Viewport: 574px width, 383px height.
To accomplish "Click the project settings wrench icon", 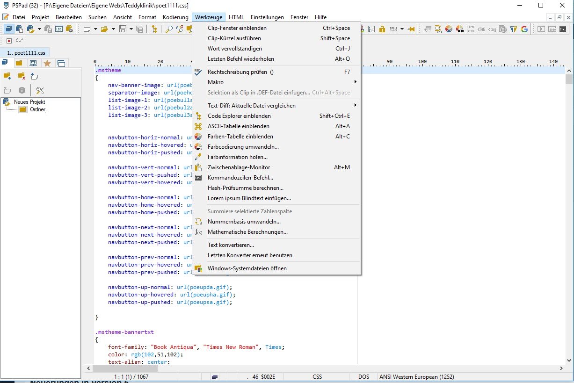I will (x=40, y=90).
